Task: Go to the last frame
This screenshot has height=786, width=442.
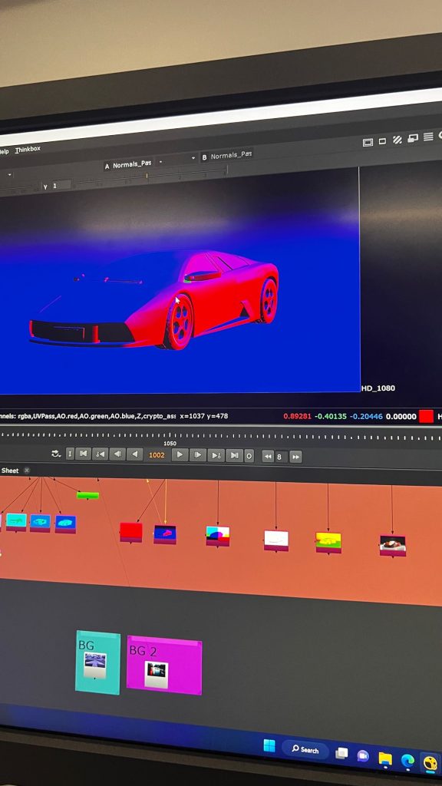Action: coord(234,455)
